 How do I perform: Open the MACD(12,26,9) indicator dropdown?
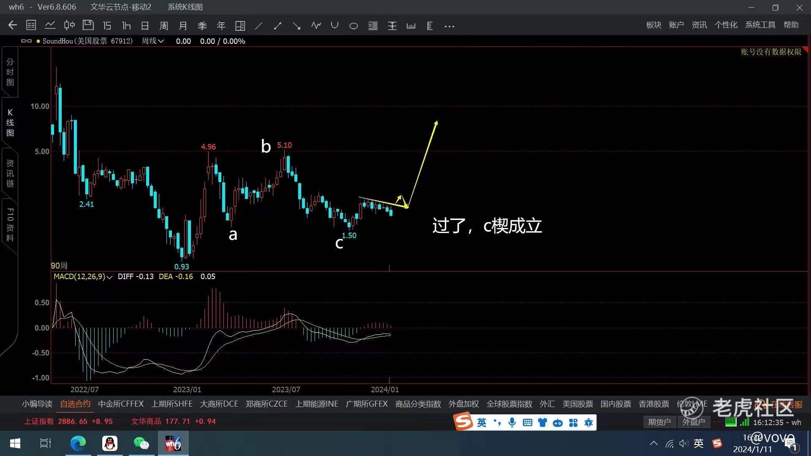[83, 277]
